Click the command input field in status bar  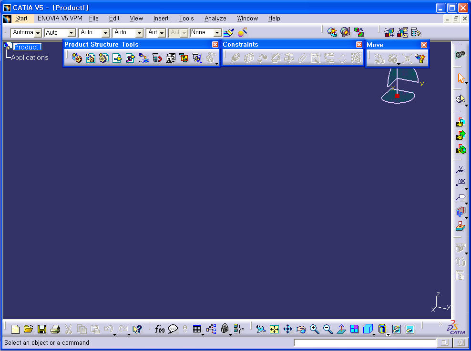click(x=365, y=342)
